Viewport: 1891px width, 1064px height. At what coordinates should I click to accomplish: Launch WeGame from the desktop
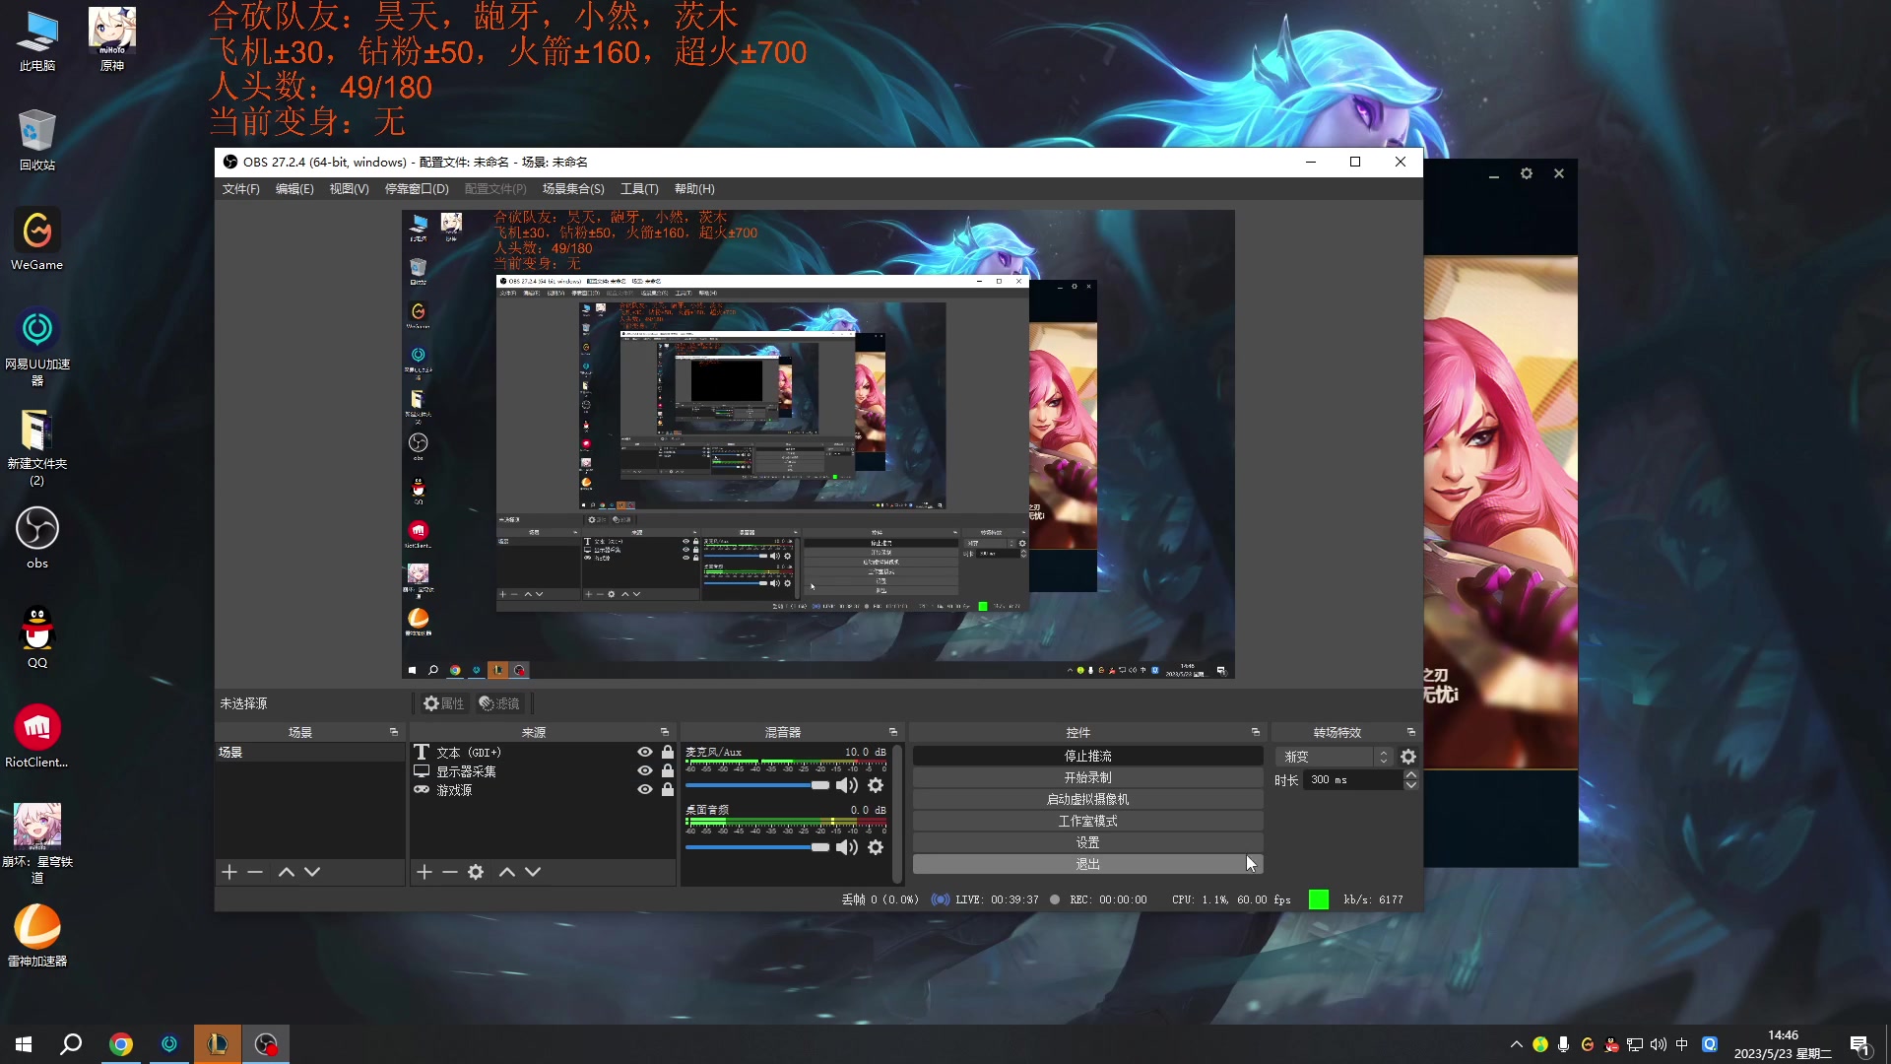click(x=37, y=239)
